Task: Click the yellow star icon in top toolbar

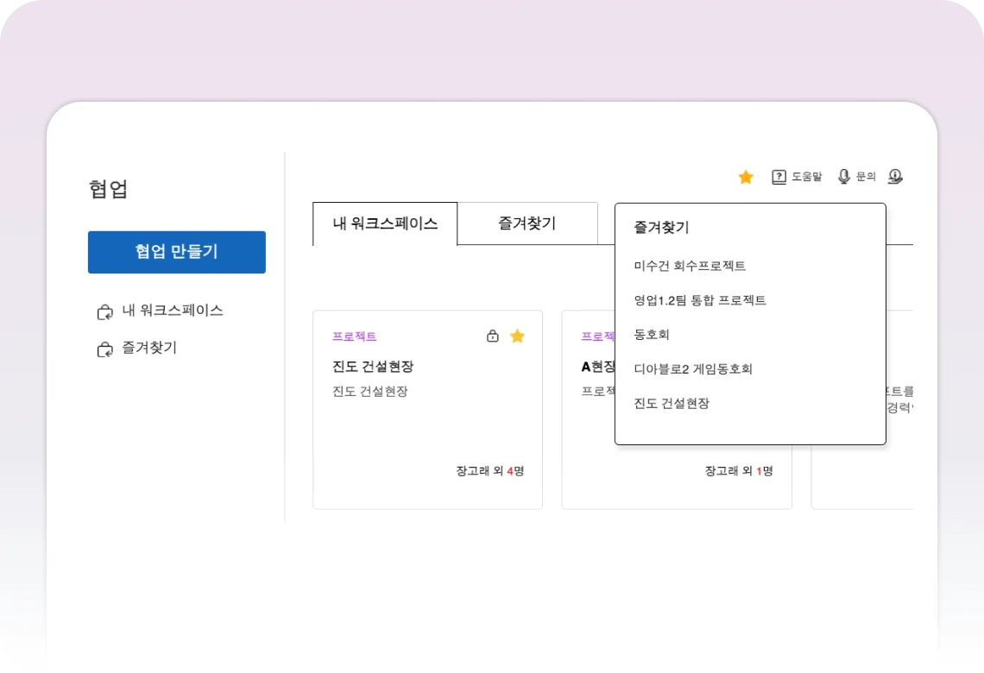Action: (746, 177)
